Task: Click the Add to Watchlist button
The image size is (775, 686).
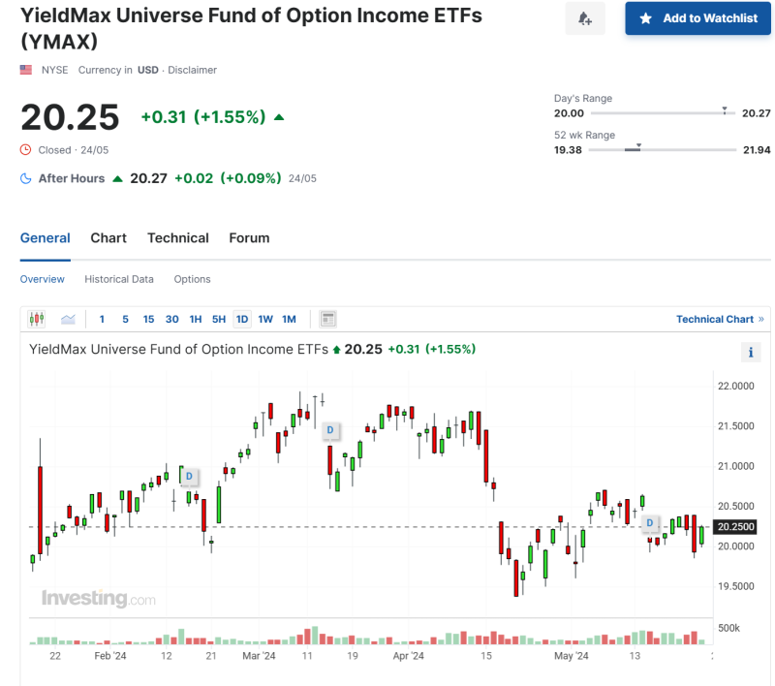Action: tap(697, 18)
